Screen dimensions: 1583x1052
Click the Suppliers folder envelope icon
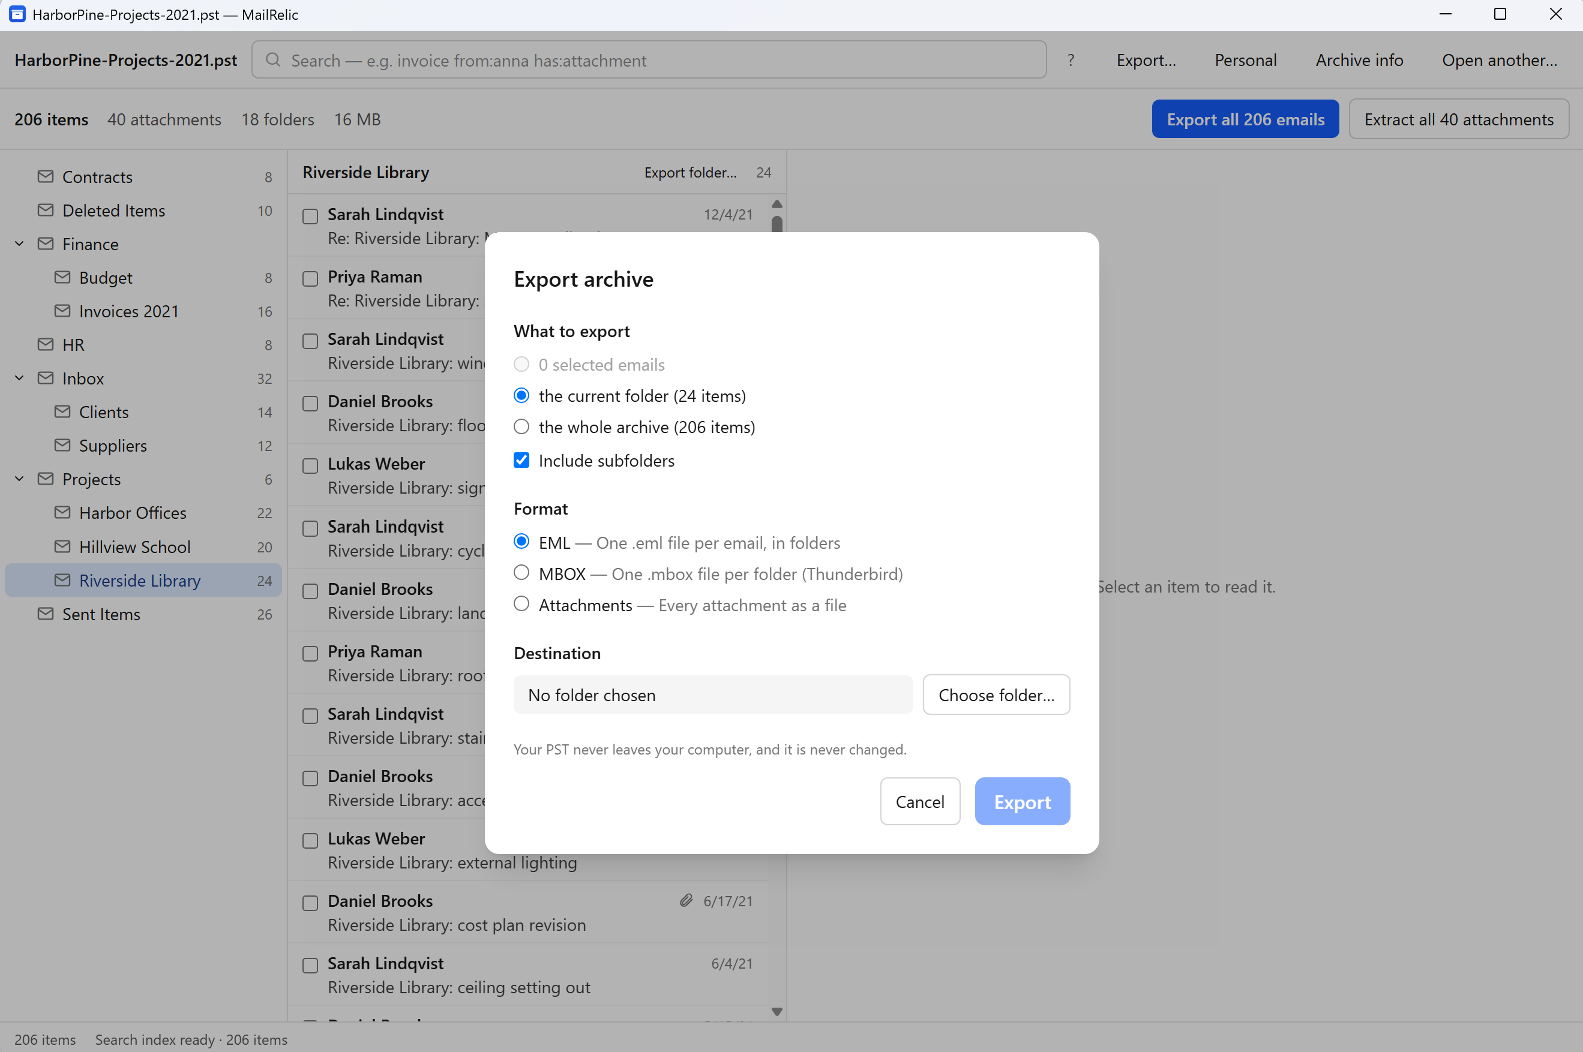point(62,445)
